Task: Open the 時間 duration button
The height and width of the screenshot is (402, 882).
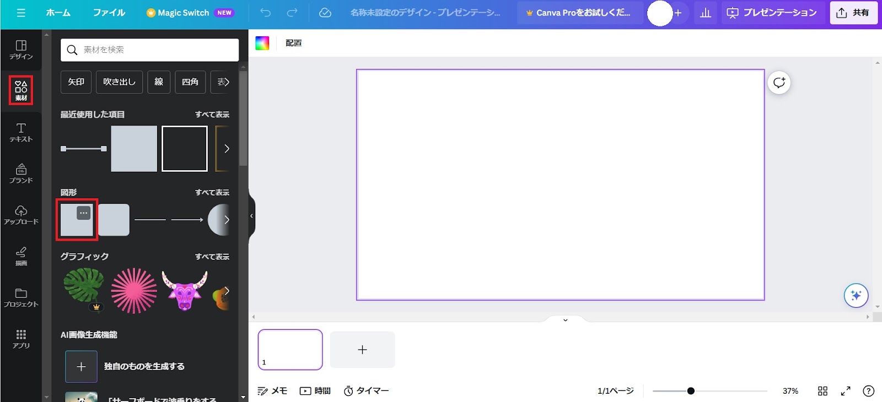Action: [x=315, y=390]
